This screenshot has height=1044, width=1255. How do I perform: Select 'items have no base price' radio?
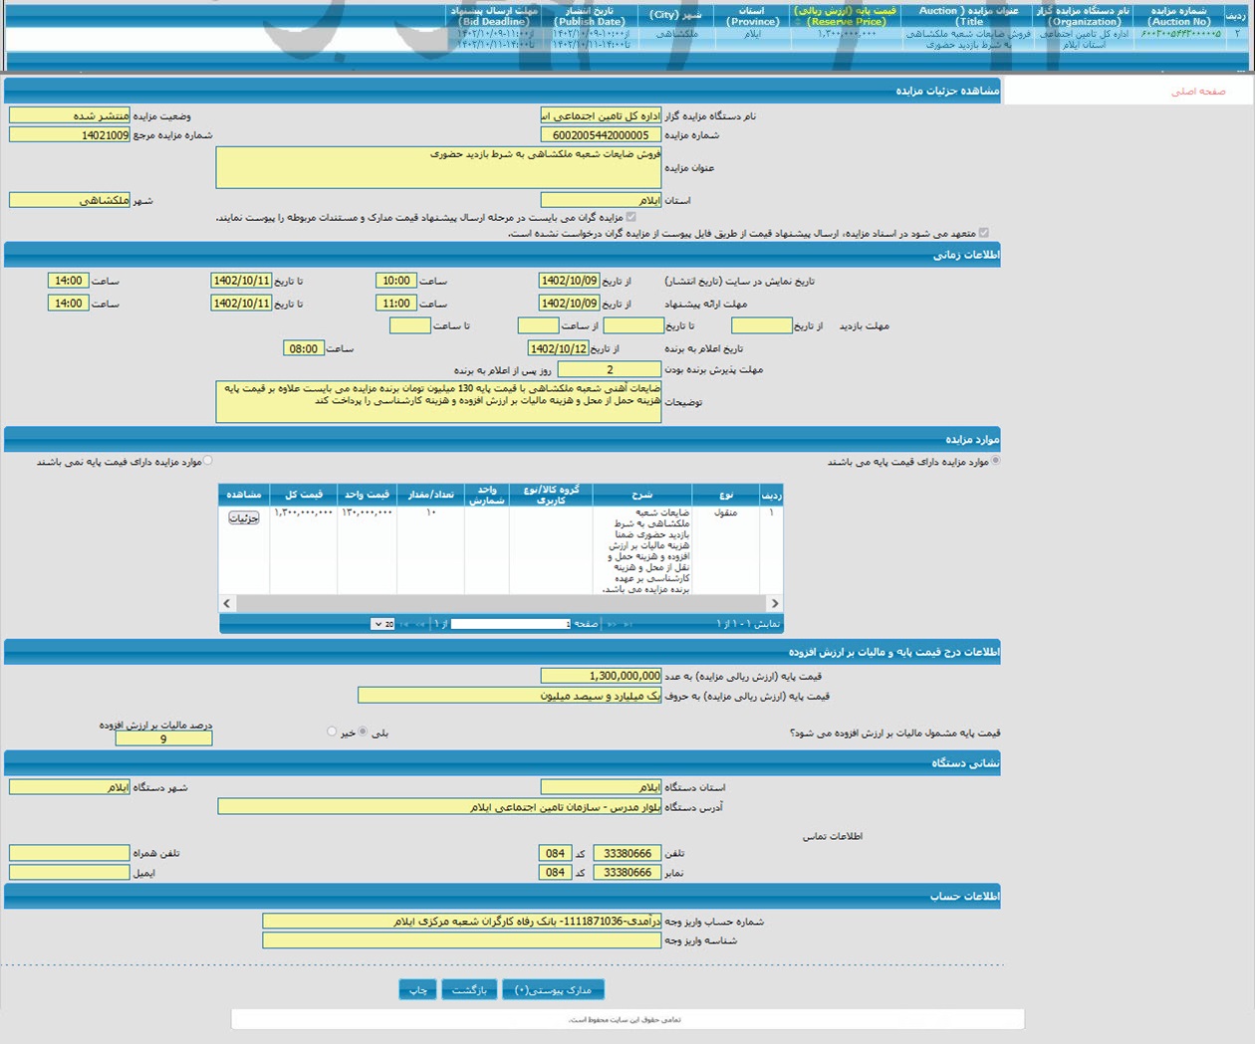[x=207, y=461]
